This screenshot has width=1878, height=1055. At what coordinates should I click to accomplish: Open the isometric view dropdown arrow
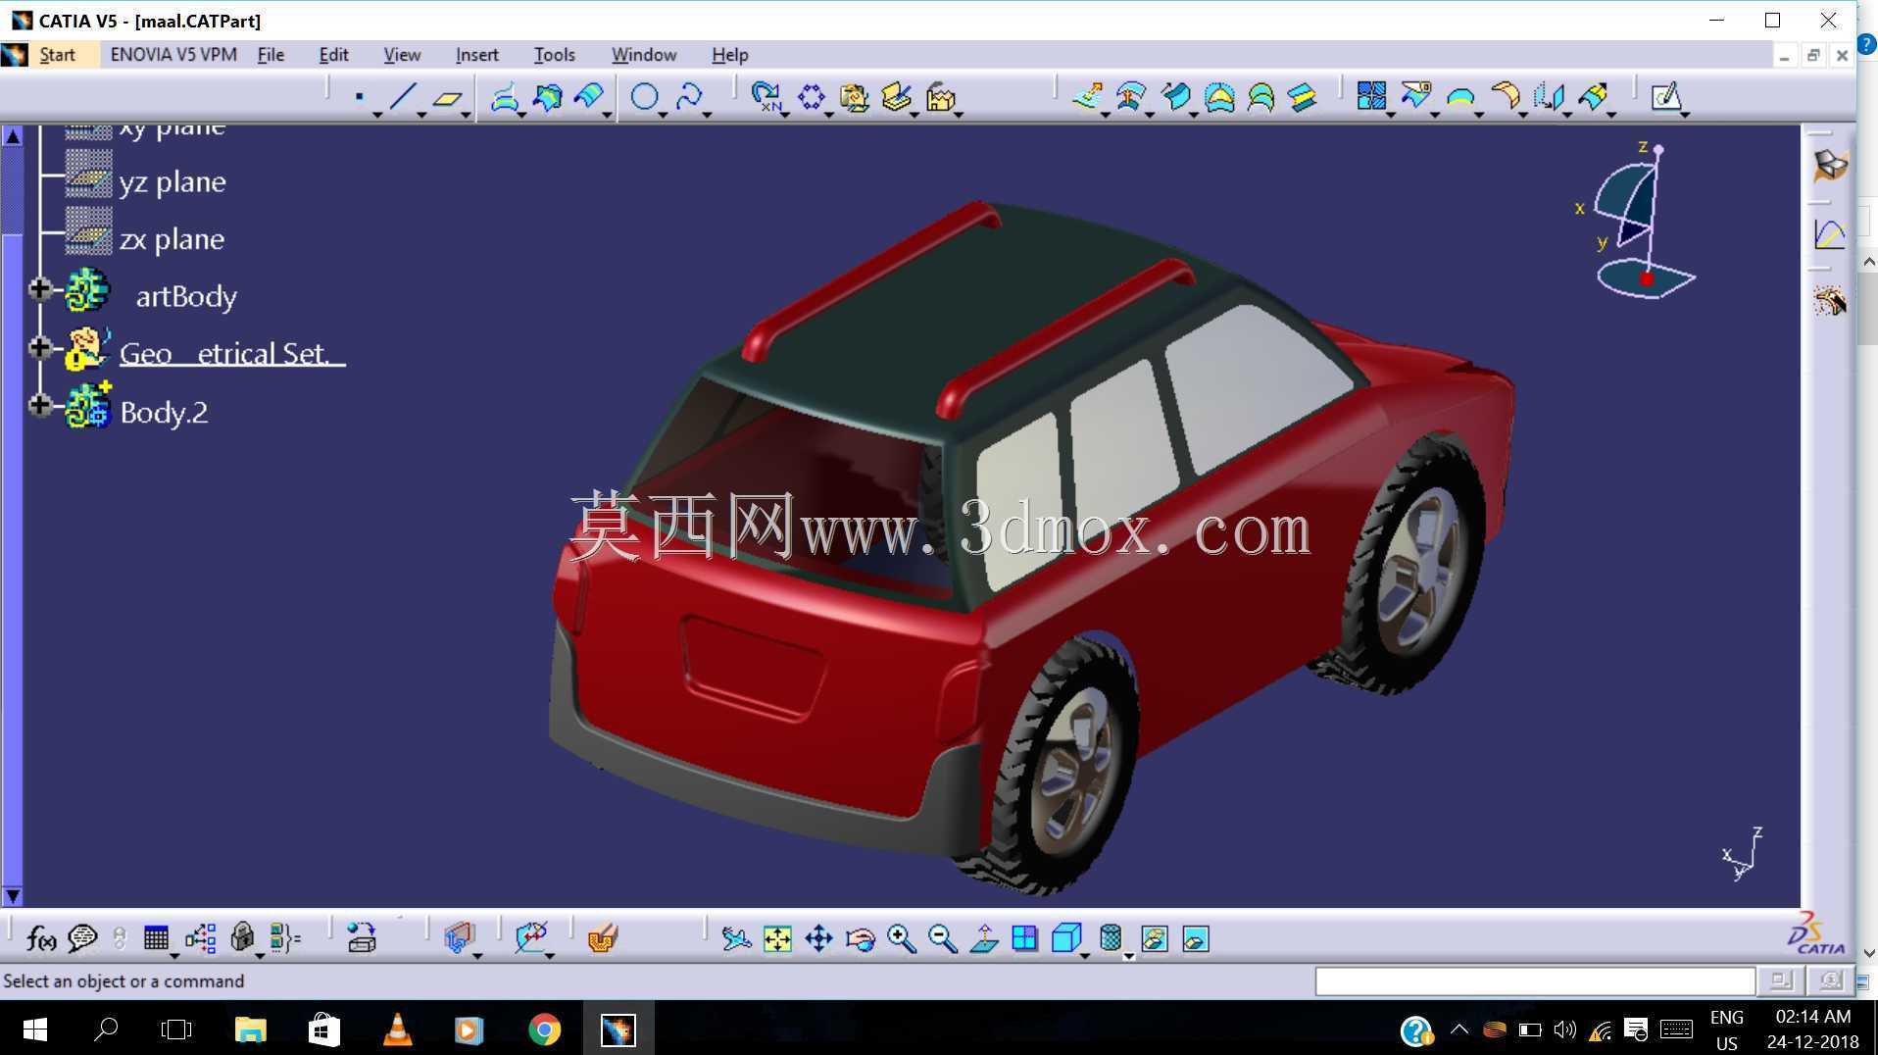click(x=1085, y=955)
